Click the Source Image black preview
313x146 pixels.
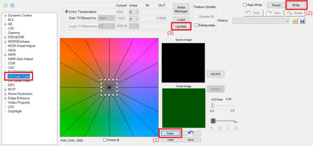point(183,63)
